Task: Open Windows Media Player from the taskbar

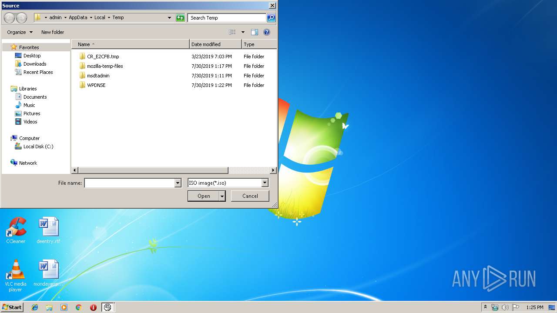Action: pyautogui.click(x=64, y=307)
